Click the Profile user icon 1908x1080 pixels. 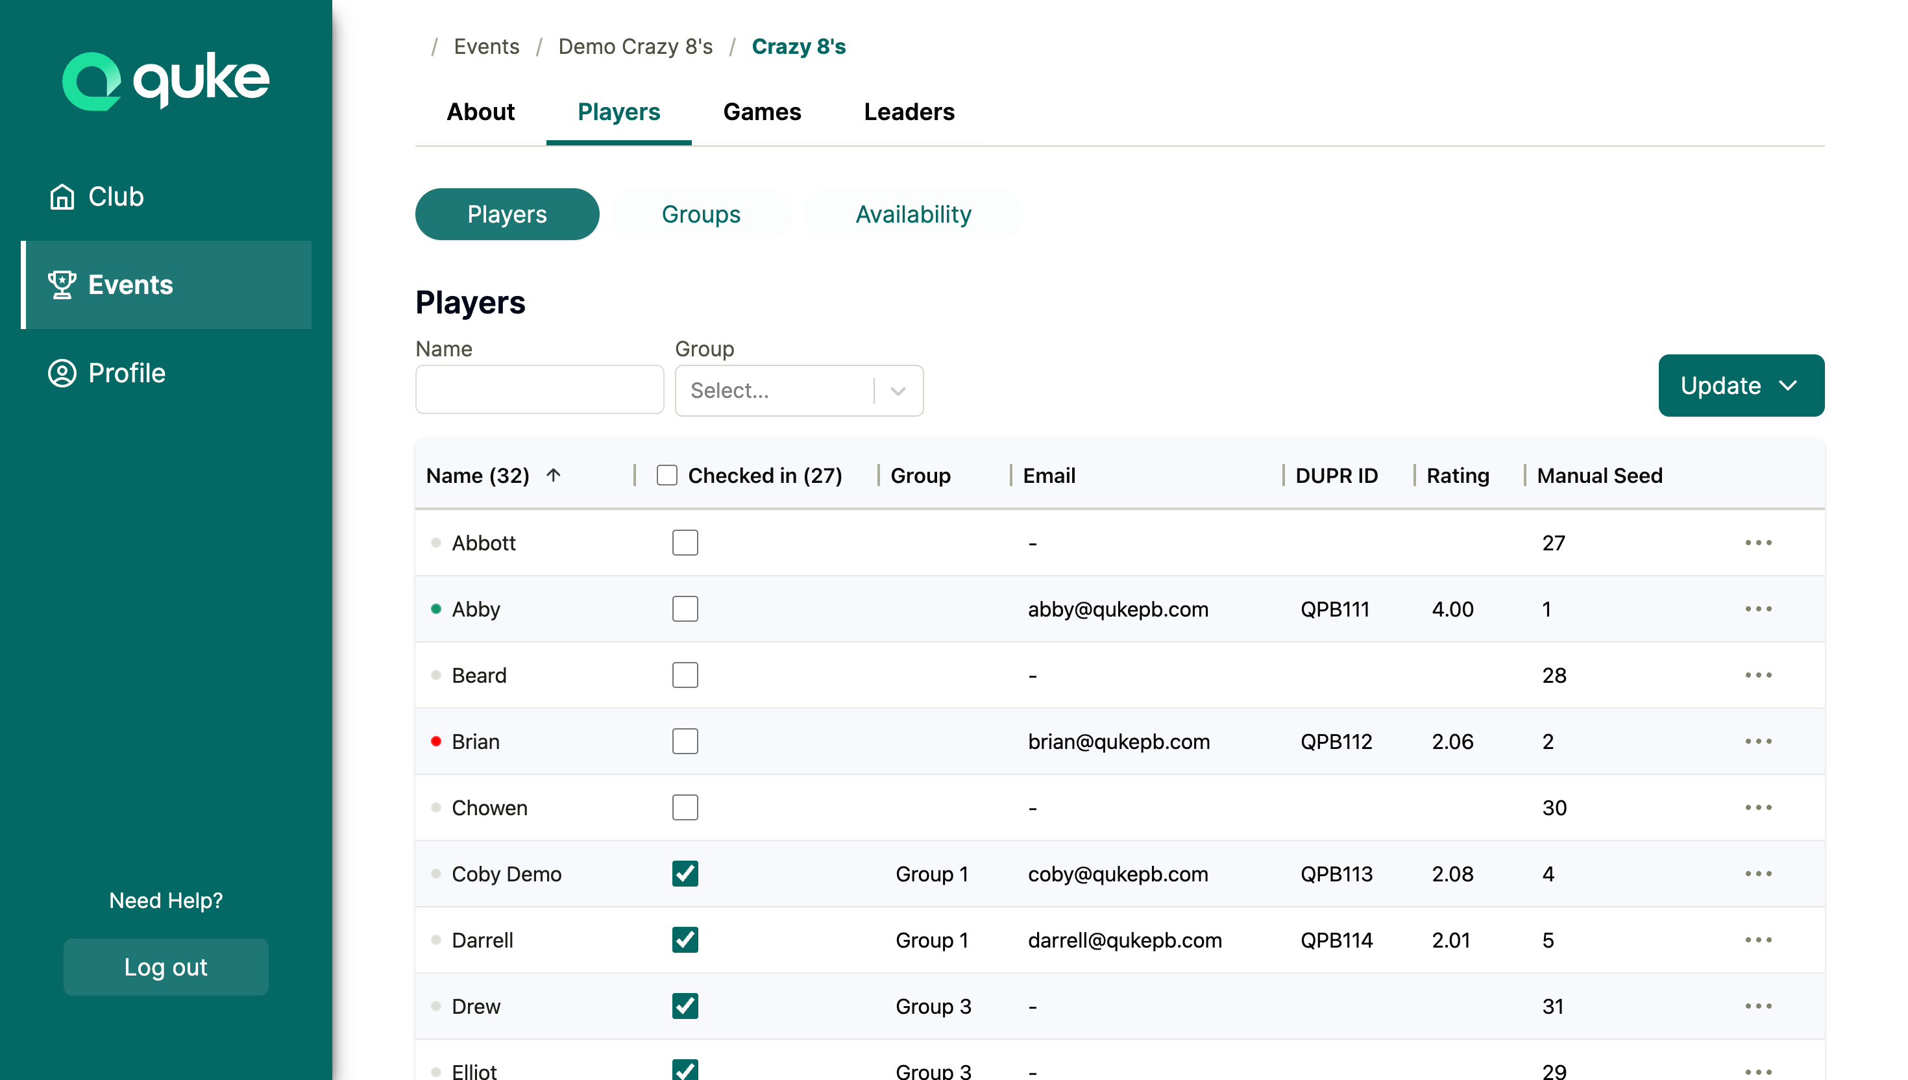(x=62, y=373)
